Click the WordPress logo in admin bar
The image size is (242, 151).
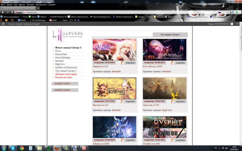[3, 24]
